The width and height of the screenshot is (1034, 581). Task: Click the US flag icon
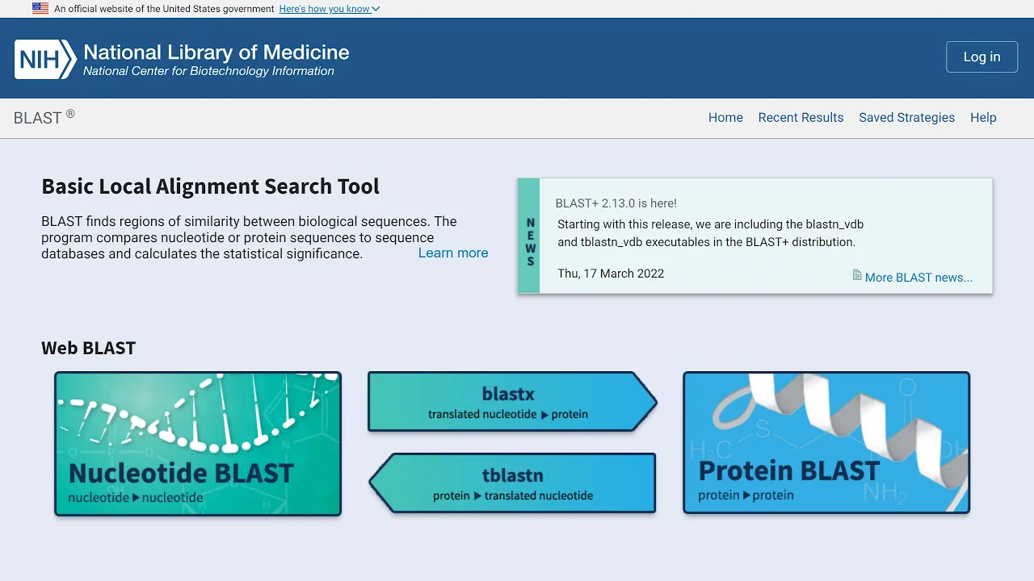[40, 9]
